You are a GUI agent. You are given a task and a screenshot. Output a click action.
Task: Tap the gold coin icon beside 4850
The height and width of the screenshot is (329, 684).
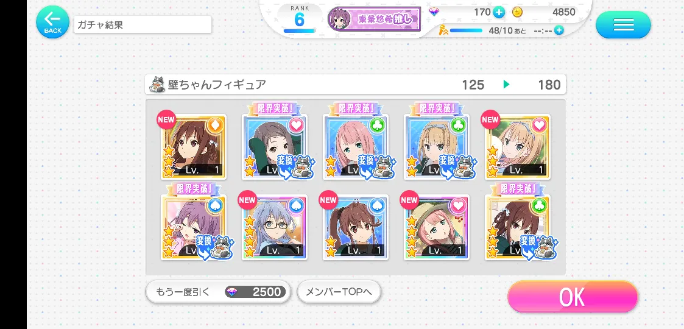pos(517,12)
